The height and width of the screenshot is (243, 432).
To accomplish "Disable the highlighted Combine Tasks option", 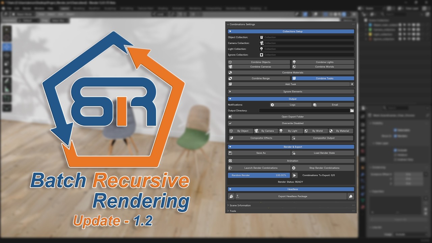I will coord(323,78).
